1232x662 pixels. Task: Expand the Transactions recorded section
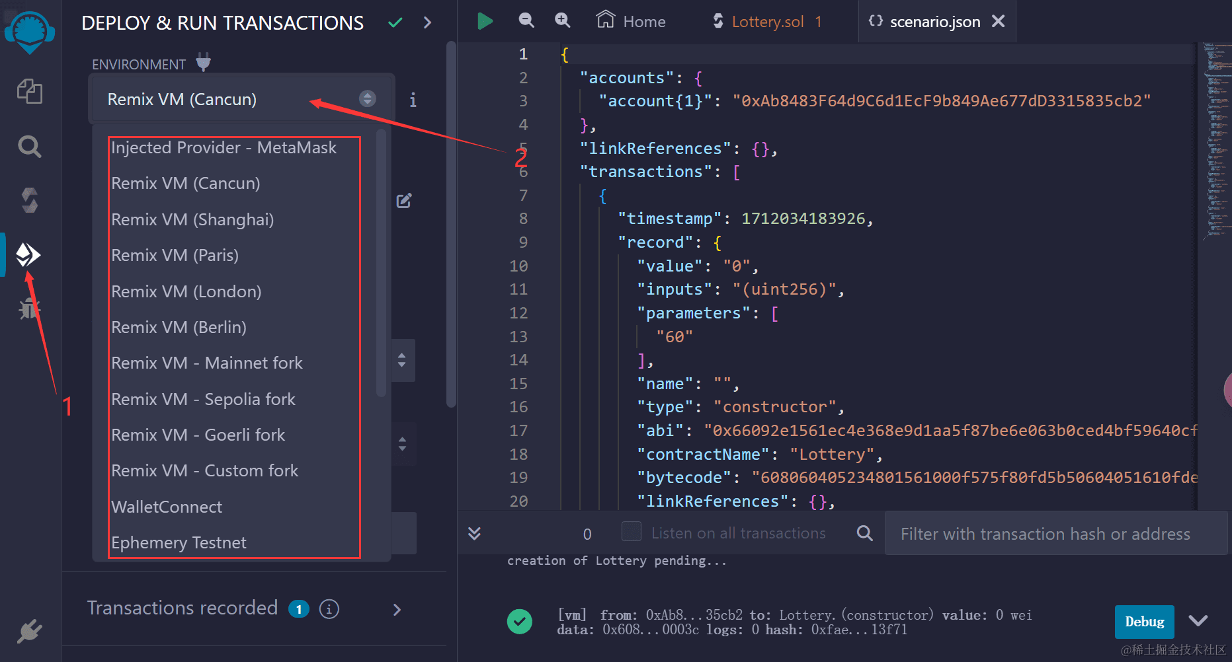397,609
